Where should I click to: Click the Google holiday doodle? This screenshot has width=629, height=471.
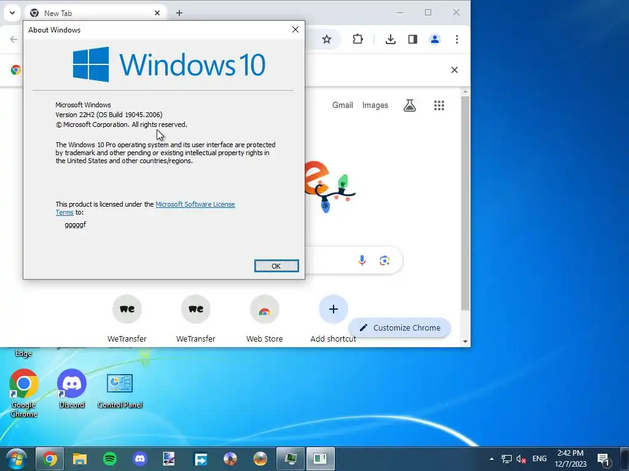tap(330, 186)
